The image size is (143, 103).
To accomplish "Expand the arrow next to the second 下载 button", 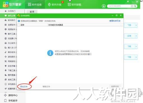I will (x=136, y=46).
